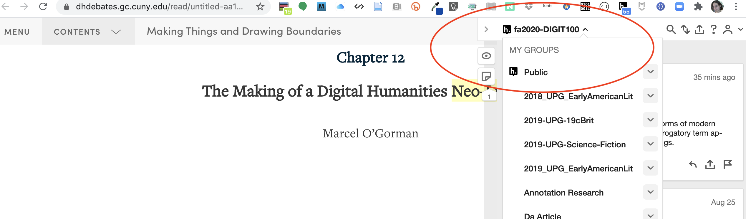This screenshot has height=219, width=746.
Task: Create a new page note
Action: click(486, 76)
